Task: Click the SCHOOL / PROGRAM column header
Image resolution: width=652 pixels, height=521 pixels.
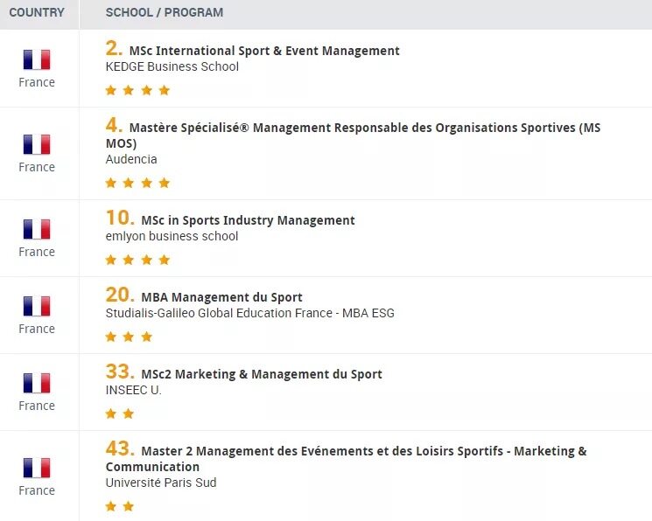Action: click(x=165, y=12)
